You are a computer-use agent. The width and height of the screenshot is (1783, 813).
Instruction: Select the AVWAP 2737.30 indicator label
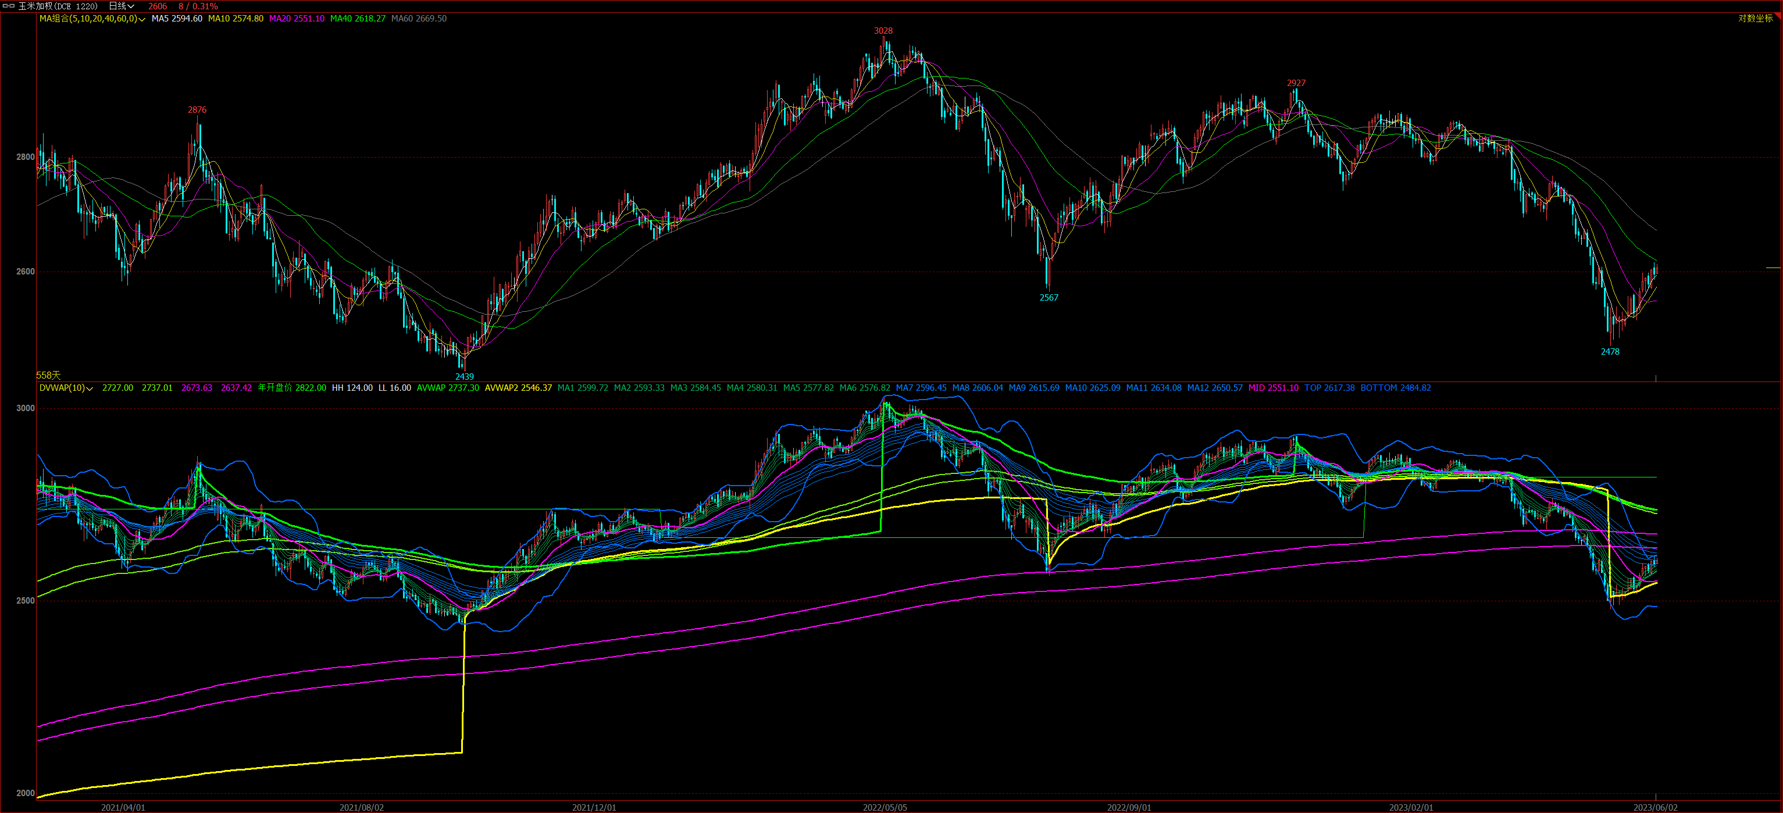point(447,388)
